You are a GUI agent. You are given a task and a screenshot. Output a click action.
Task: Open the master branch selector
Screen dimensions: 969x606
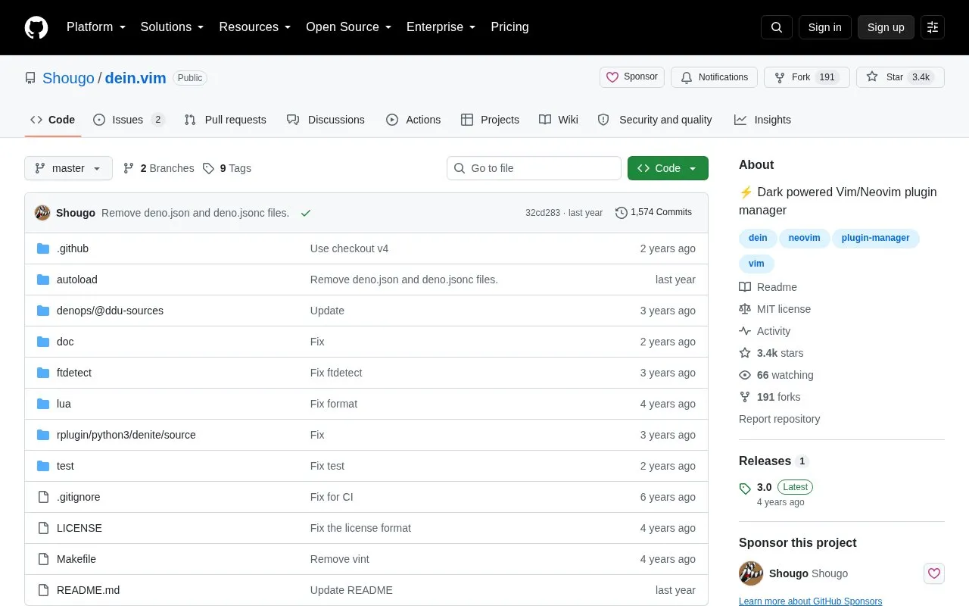point(68,168)
